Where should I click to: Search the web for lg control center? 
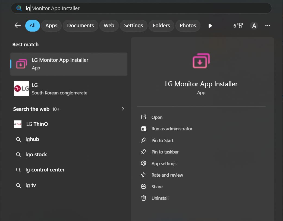coord(69,170)
